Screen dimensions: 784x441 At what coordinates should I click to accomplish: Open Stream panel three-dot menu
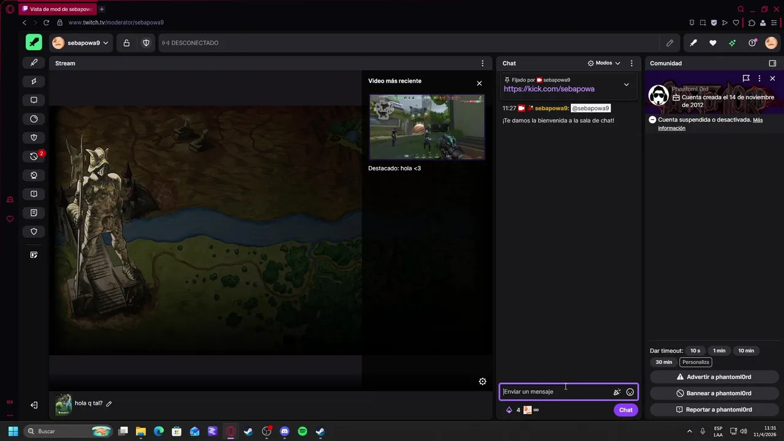483,63
